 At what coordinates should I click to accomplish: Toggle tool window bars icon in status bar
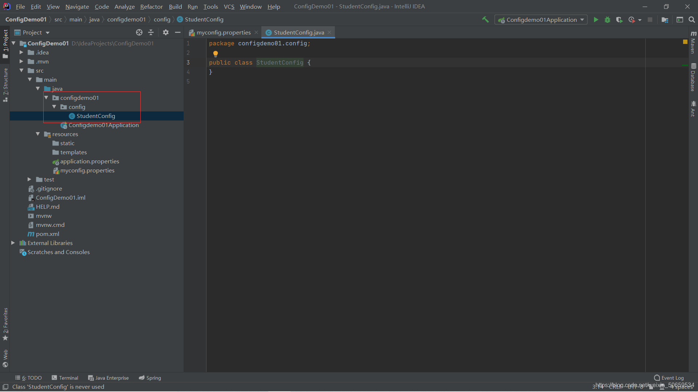click(x=5, y=387)
